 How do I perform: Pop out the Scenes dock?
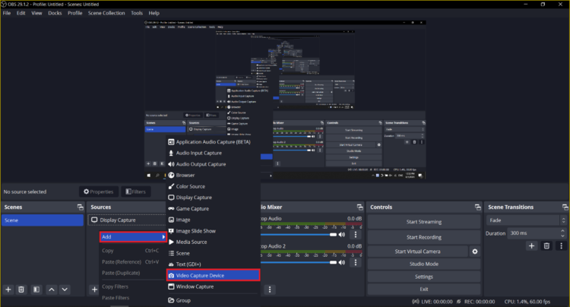point(81,207)
